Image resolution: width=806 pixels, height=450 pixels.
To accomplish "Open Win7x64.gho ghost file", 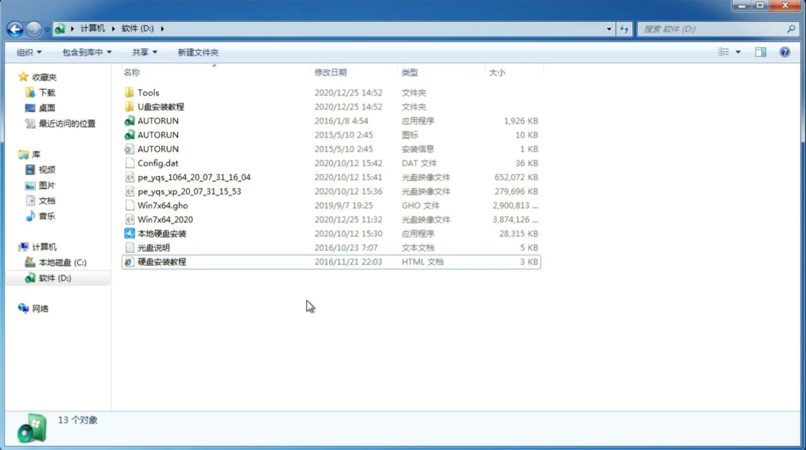I will pos(162,205).
